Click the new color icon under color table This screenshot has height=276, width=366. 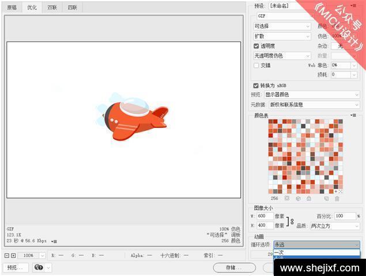[x=326, y=198]
